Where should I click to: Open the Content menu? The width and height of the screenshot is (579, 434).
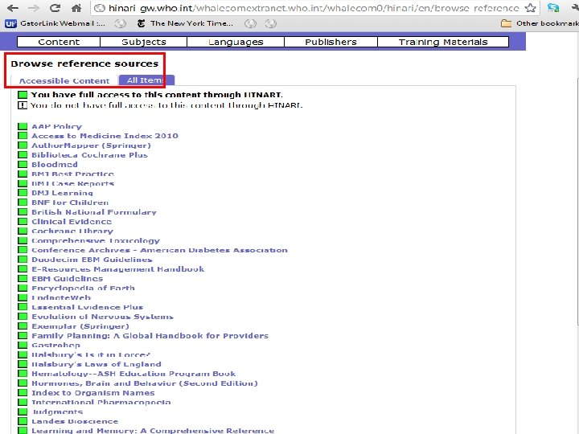pos(59,42)
